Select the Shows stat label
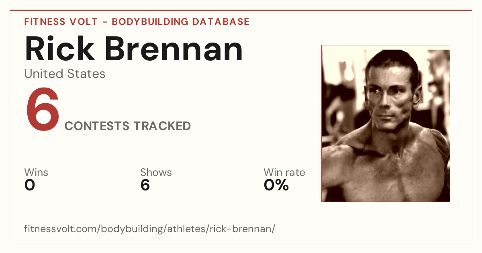 tap(156, 172)
